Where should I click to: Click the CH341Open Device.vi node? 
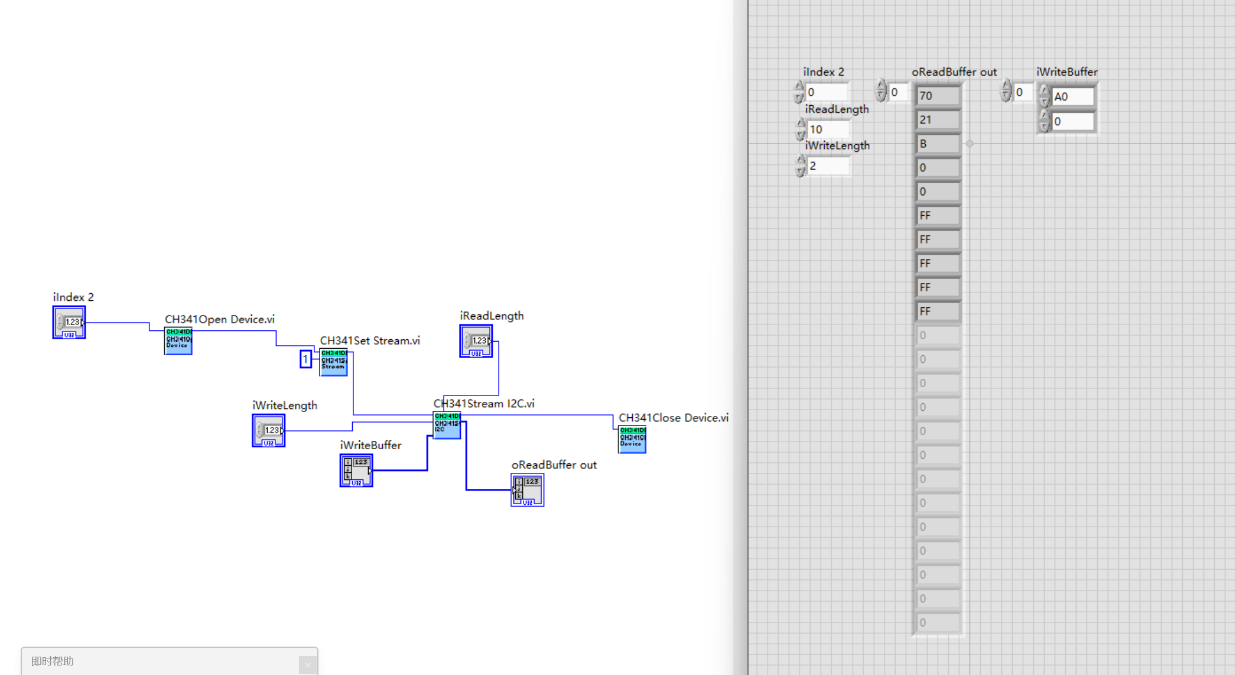(x=178, y=341)
